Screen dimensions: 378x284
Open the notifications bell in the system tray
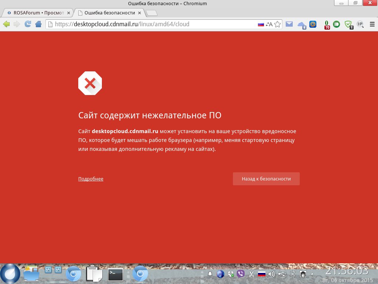point(210,274)
